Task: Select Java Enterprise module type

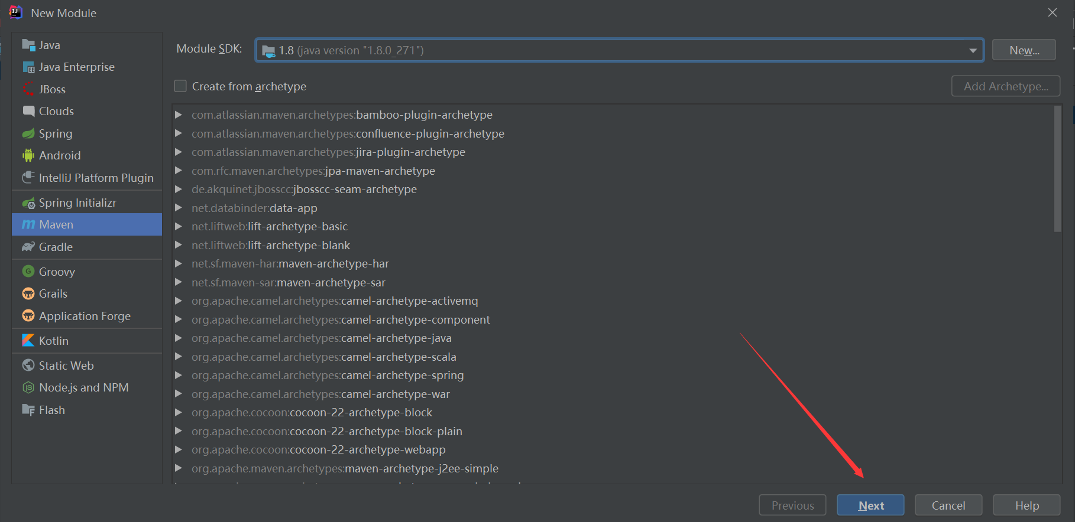Action: pyautogui.click(x=87, y=67)
